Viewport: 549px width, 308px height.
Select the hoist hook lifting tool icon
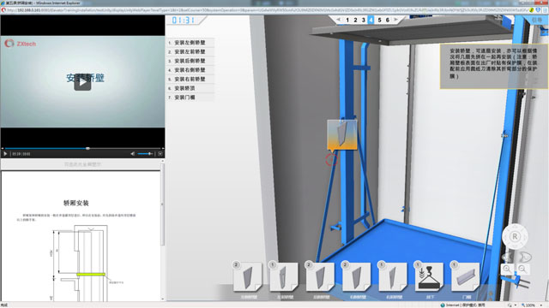click(429, 277)
